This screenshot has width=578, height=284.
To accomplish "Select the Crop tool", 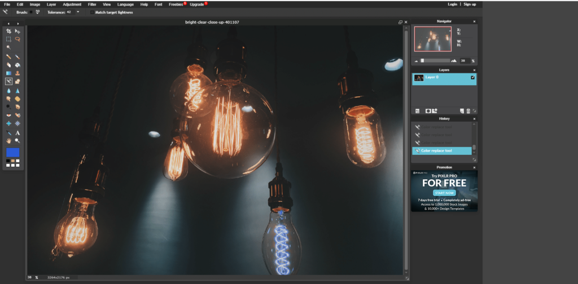I will 8,31.
